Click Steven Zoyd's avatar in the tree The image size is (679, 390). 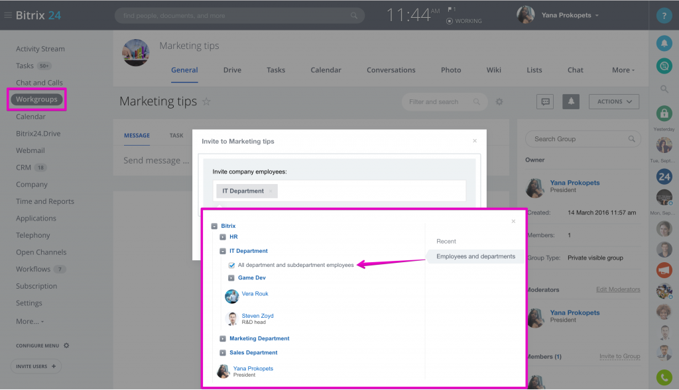click(x=232, y=318)
